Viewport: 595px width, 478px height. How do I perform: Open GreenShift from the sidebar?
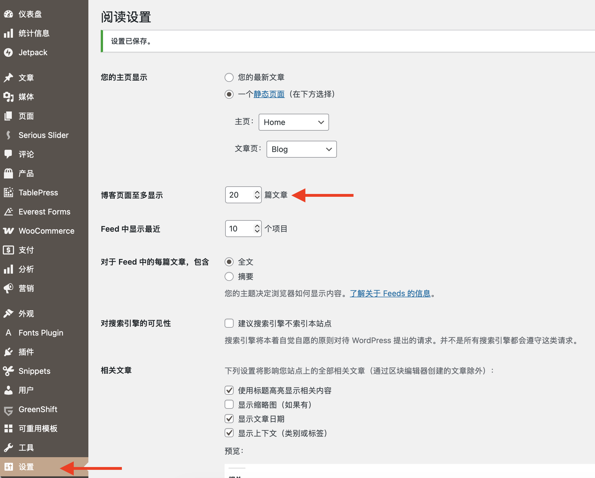coord(37,409)
